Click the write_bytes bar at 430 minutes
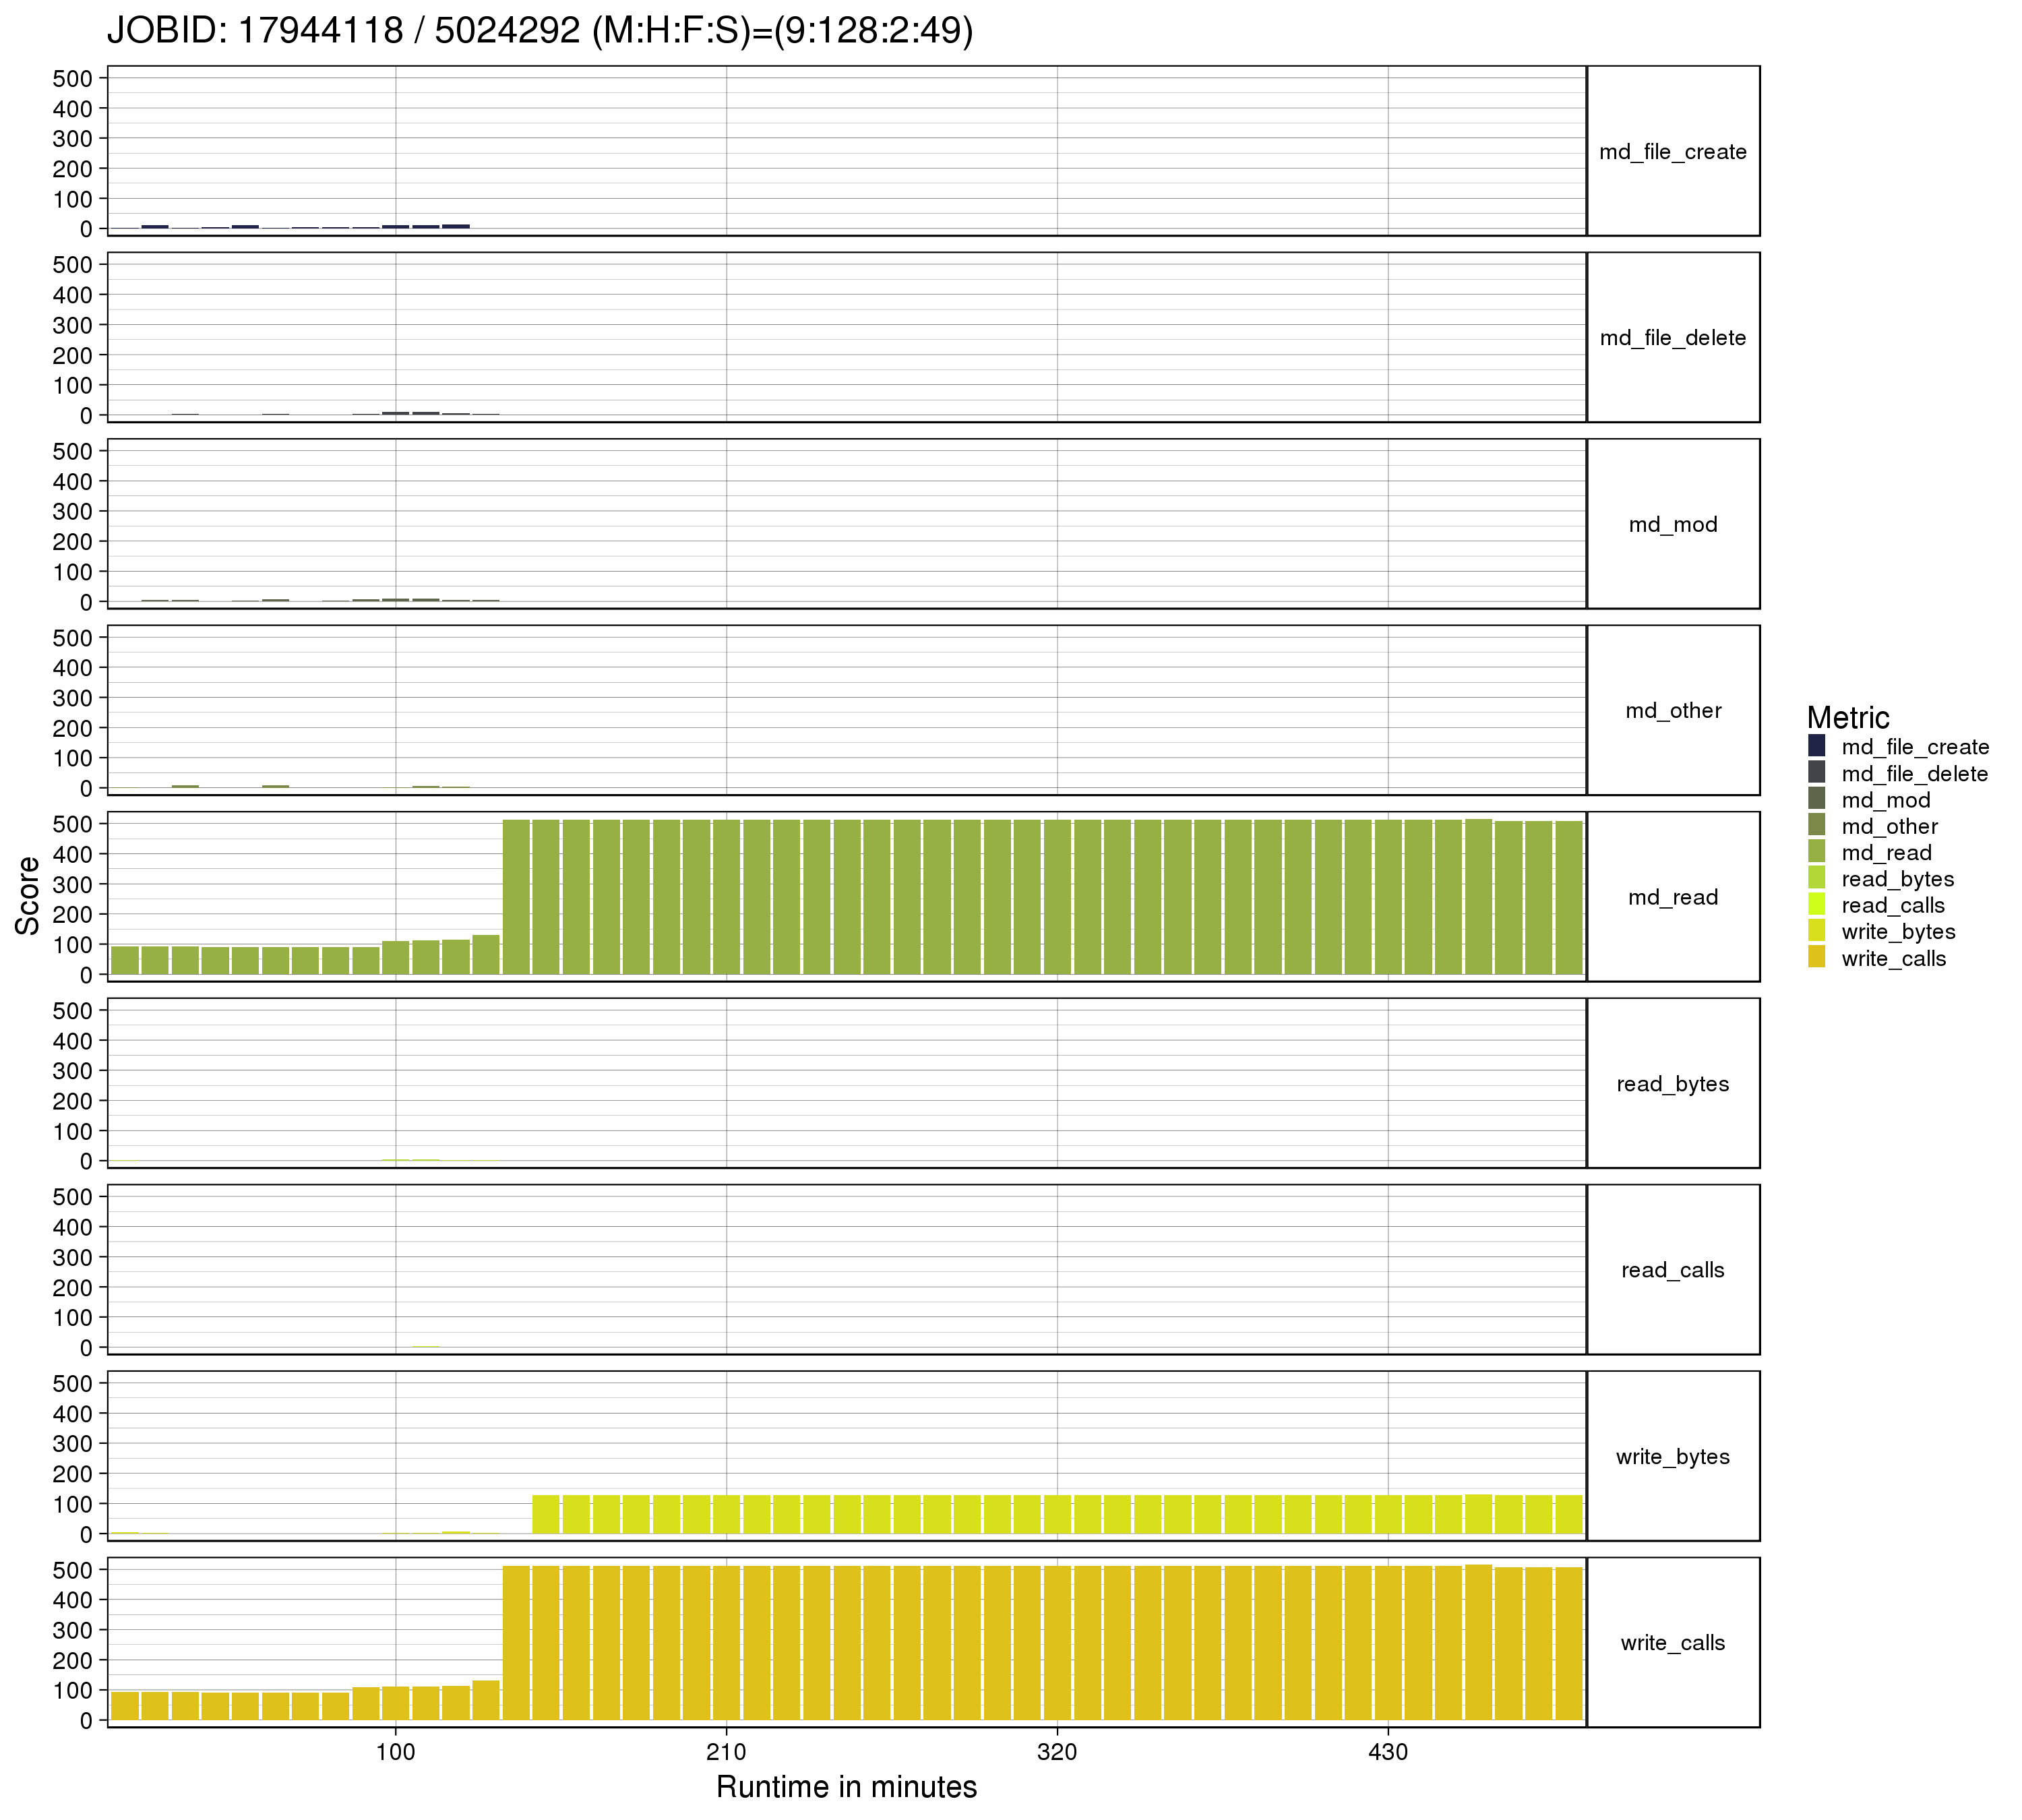This screenshot has height=1820, width=2022. point(1388,1515)
